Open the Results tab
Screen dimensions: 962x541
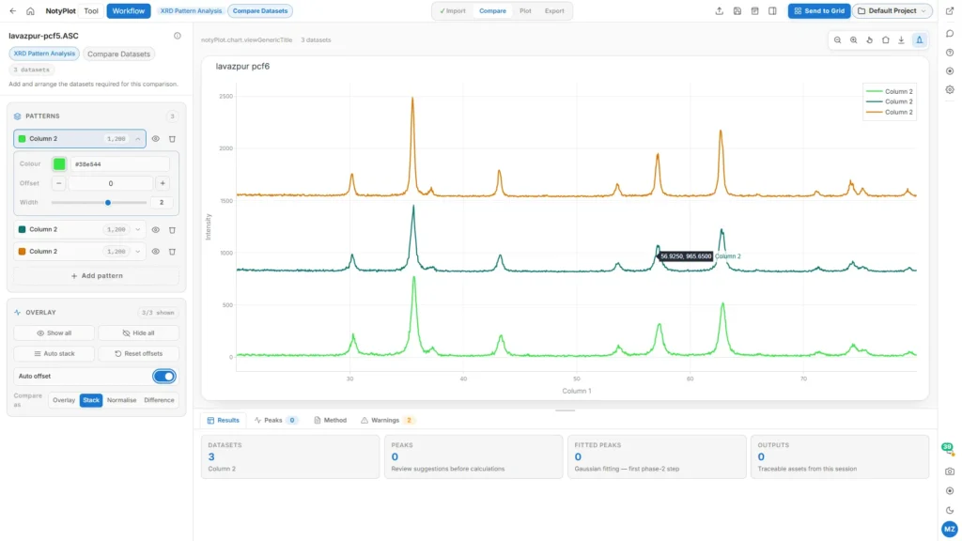click(224, 420)
